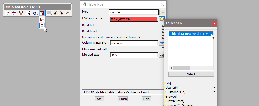Click the dotted grid icon
The image size is (259, 106).
[x=49, y=13]
